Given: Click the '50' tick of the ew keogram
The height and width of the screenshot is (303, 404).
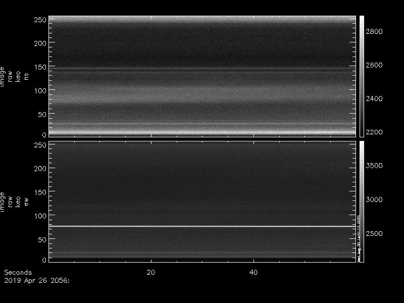Looking at the screenshot, I should point(42,239).
